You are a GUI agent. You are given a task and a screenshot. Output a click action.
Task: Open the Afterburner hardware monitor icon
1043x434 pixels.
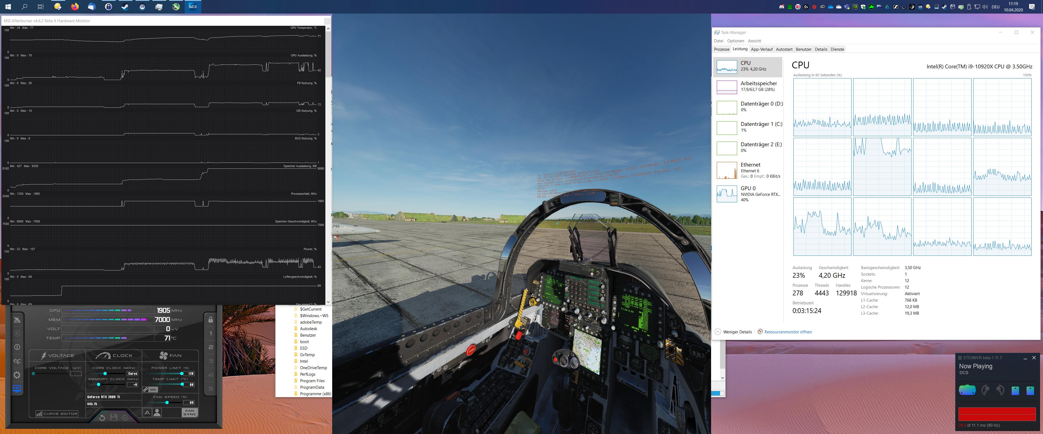coord(17,389)
